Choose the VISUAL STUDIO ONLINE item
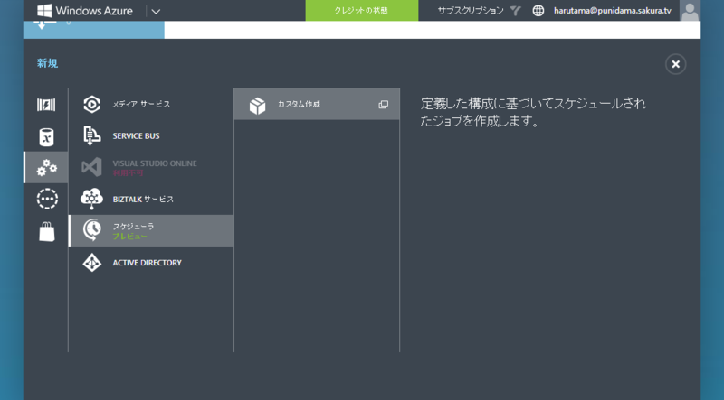This screenshot has width=724, height=400. [151, 167]
